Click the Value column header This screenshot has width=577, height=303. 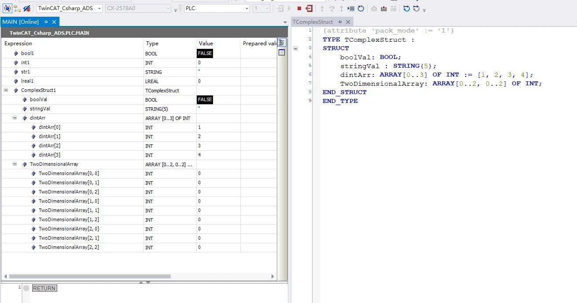218,44
